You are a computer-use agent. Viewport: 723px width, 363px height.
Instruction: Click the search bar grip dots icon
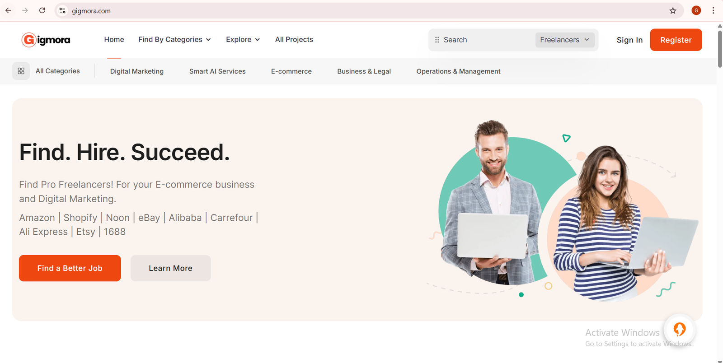(x=437, y=40)
